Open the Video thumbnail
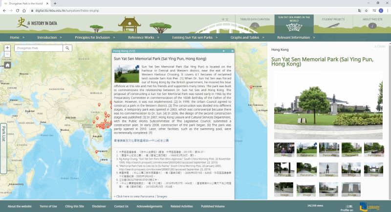This screenshot has width=391, height=212. pos(284,149)
